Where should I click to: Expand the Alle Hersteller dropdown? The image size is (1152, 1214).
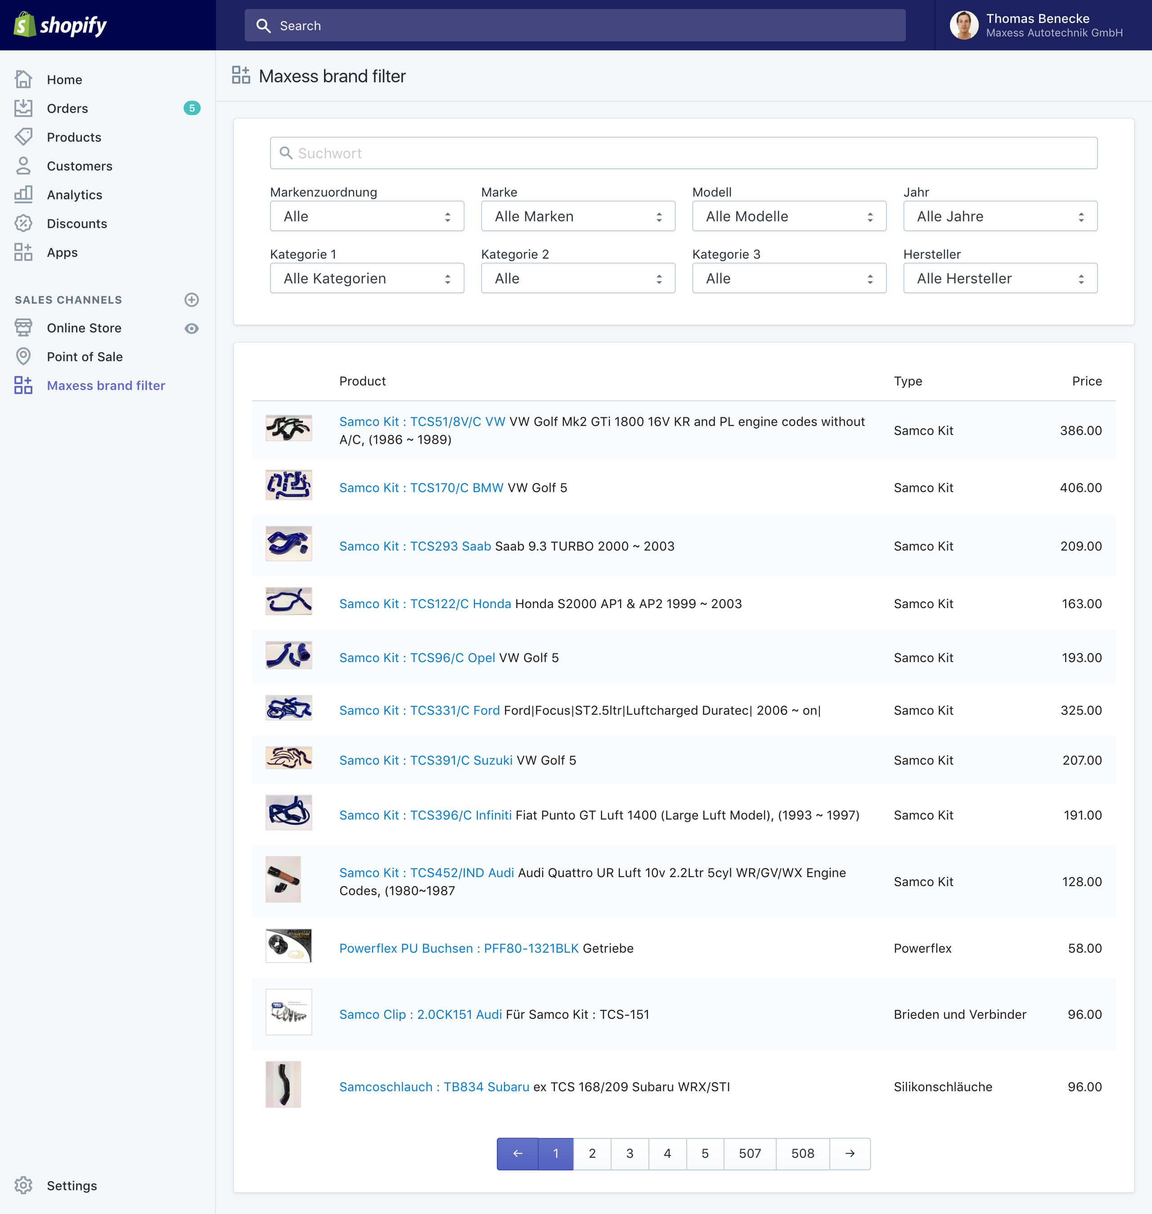coord(1000,278)
